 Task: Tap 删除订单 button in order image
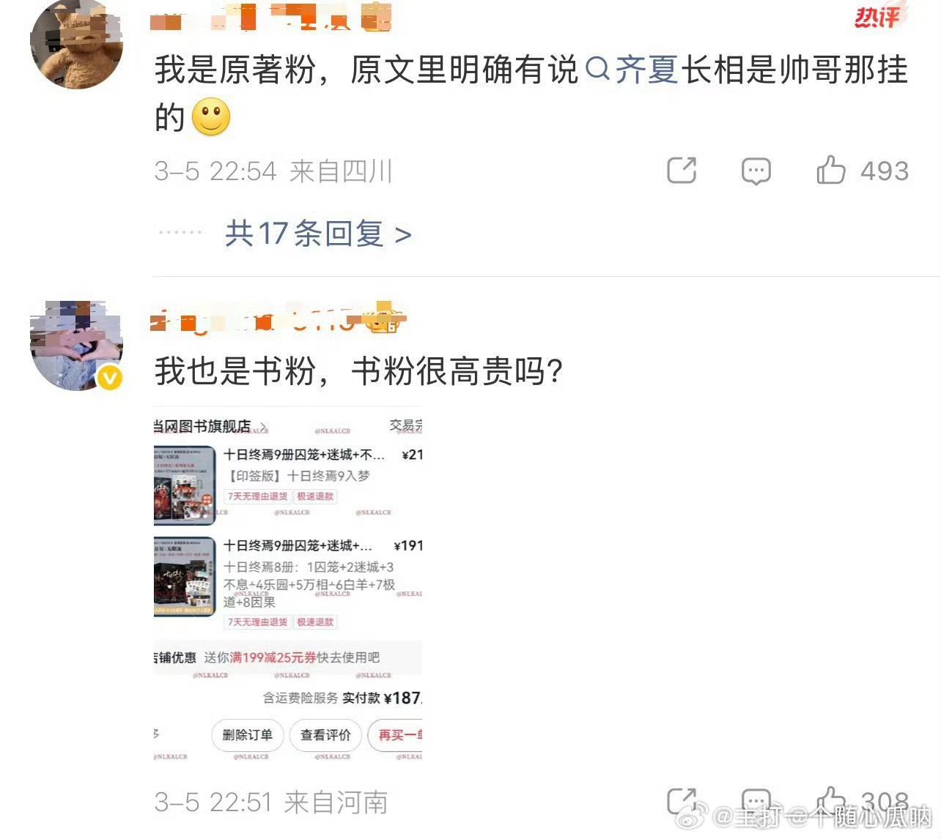point(247,734)
